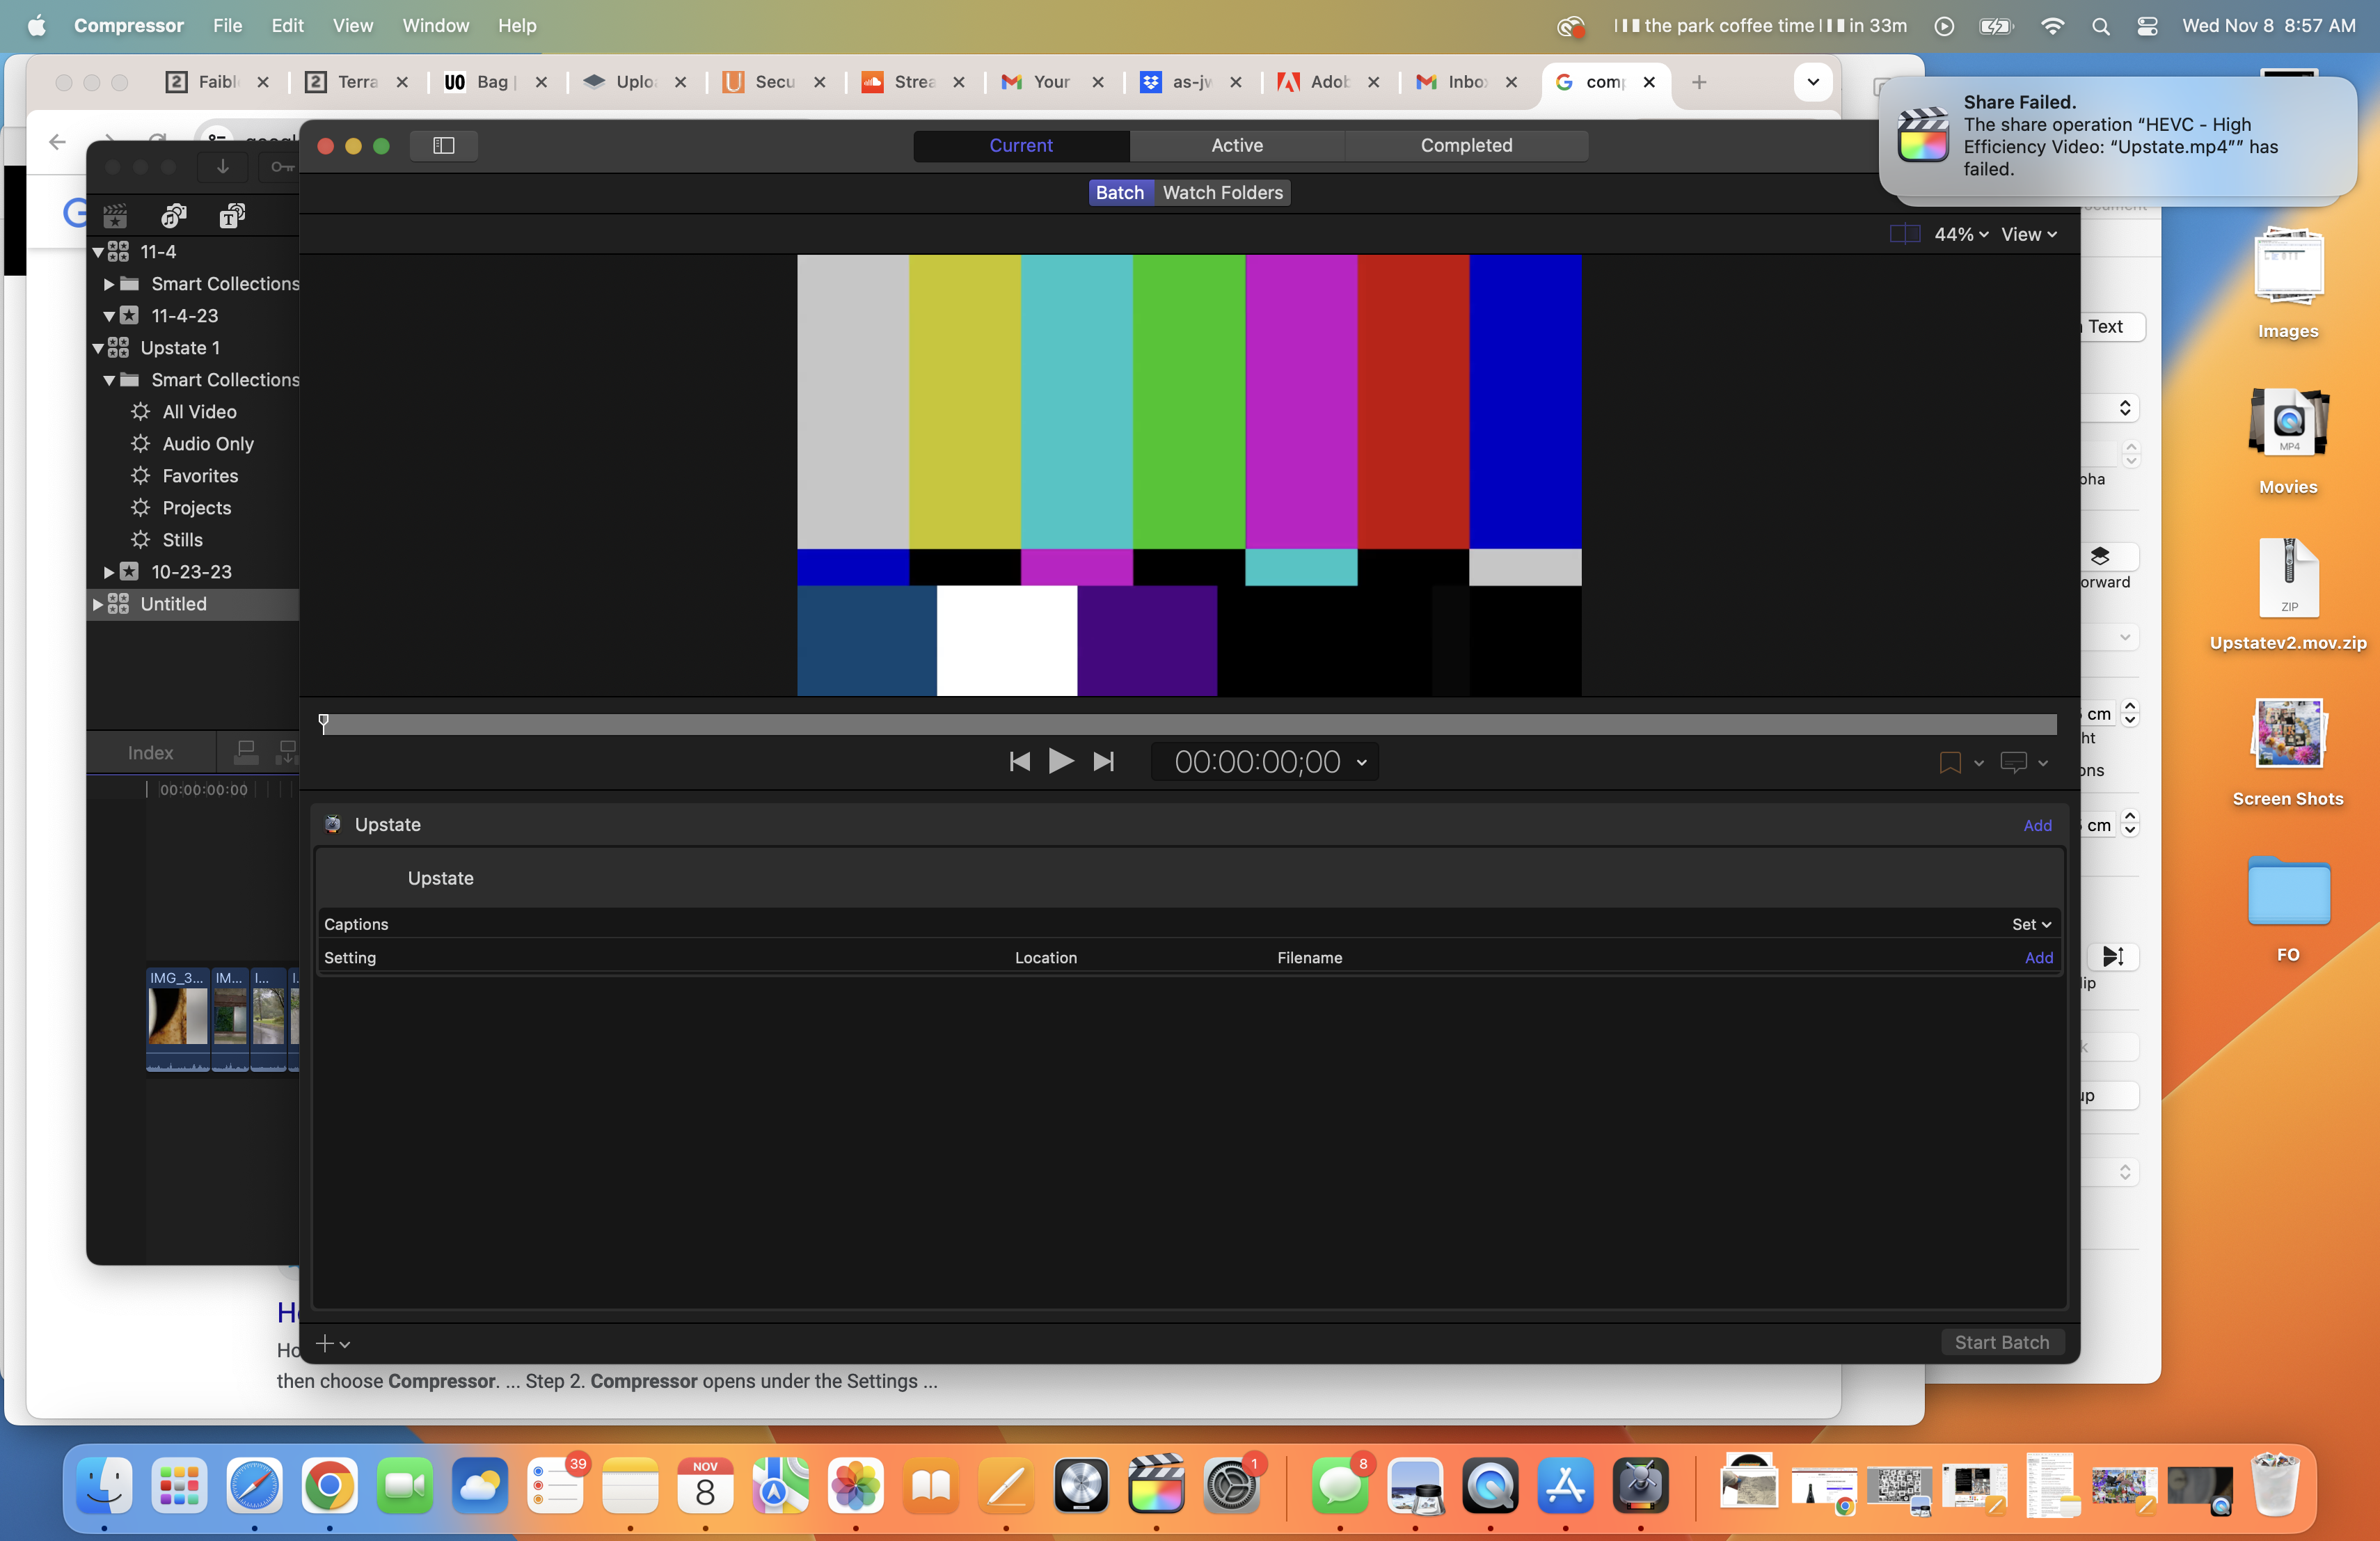Screen dimensions: 2380x1541
Task: Click the Upstate job app icon
Action: (333, 824)
